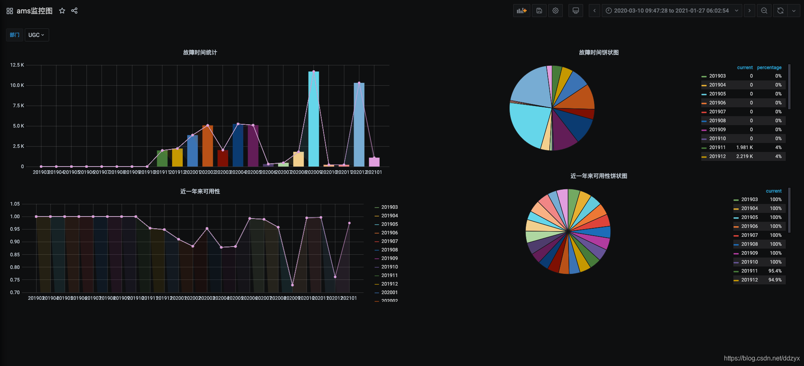Click the 202009 cyan bar in fault chart
Image resolution: width=804 pixels, height=366 pixels.
pyautogui.click(x=313, y=119)
